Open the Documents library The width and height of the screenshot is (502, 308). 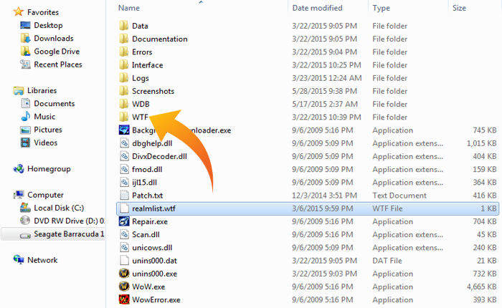pos(55,104)
